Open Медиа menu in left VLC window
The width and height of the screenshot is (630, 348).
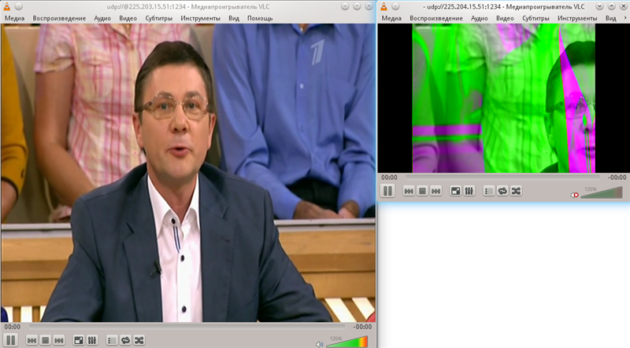coord(14,18)
